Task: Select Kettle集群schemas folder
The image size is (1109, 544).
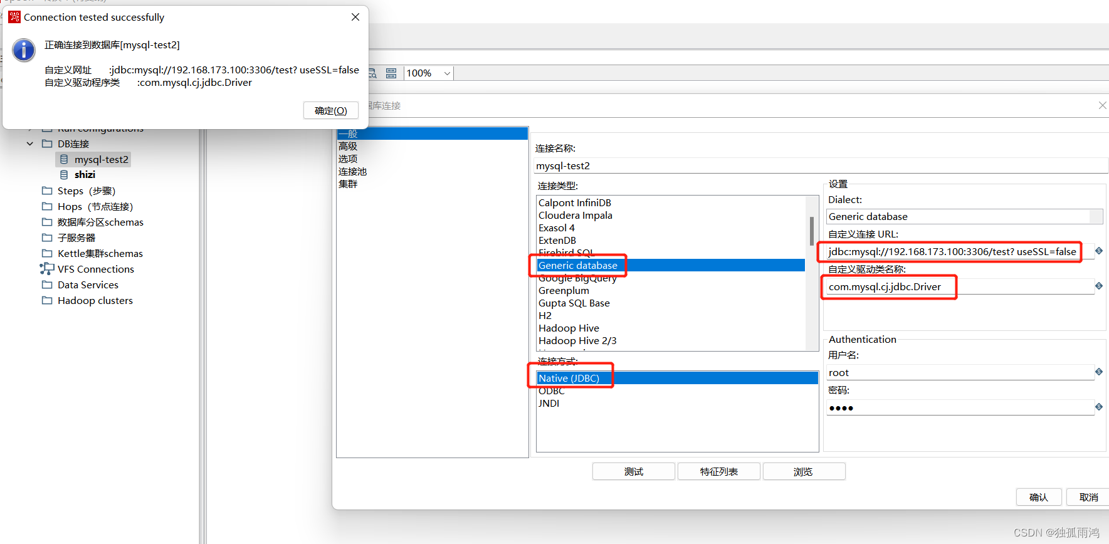Action: [x=100, y=253]
